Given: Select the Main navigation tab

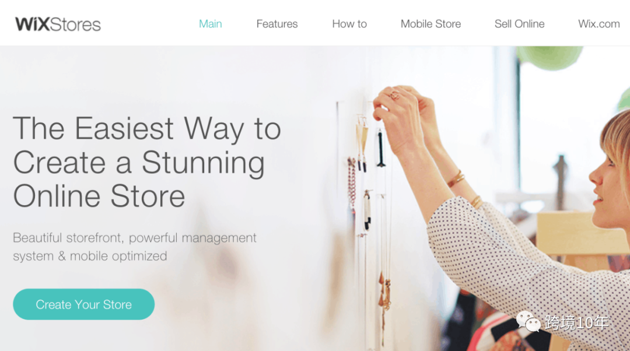Looking at the screenshot, I should pyautogui.click(x=210, y=24).
